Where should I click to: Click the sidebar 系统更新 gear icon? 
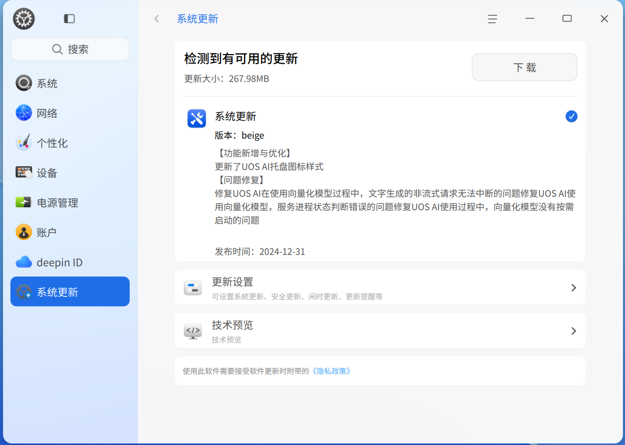[x=24, y=292]
